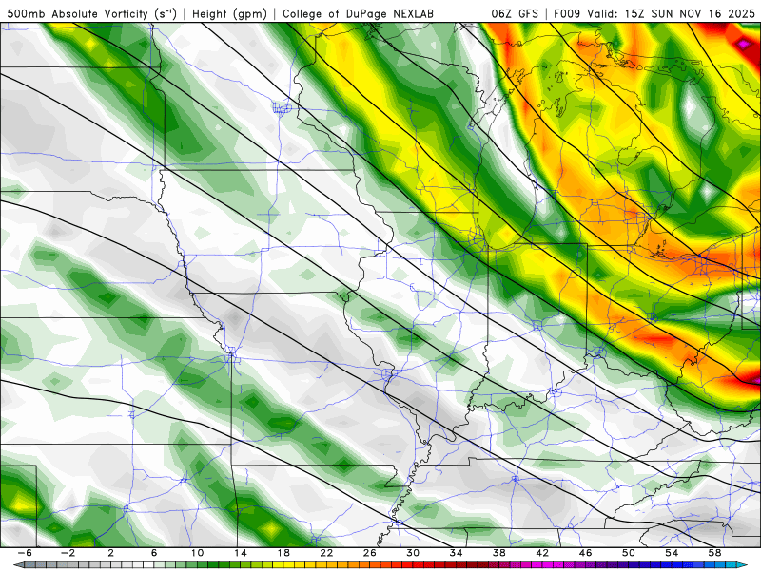
Task: Click the '30' color scale label
Action: point(413,553)
